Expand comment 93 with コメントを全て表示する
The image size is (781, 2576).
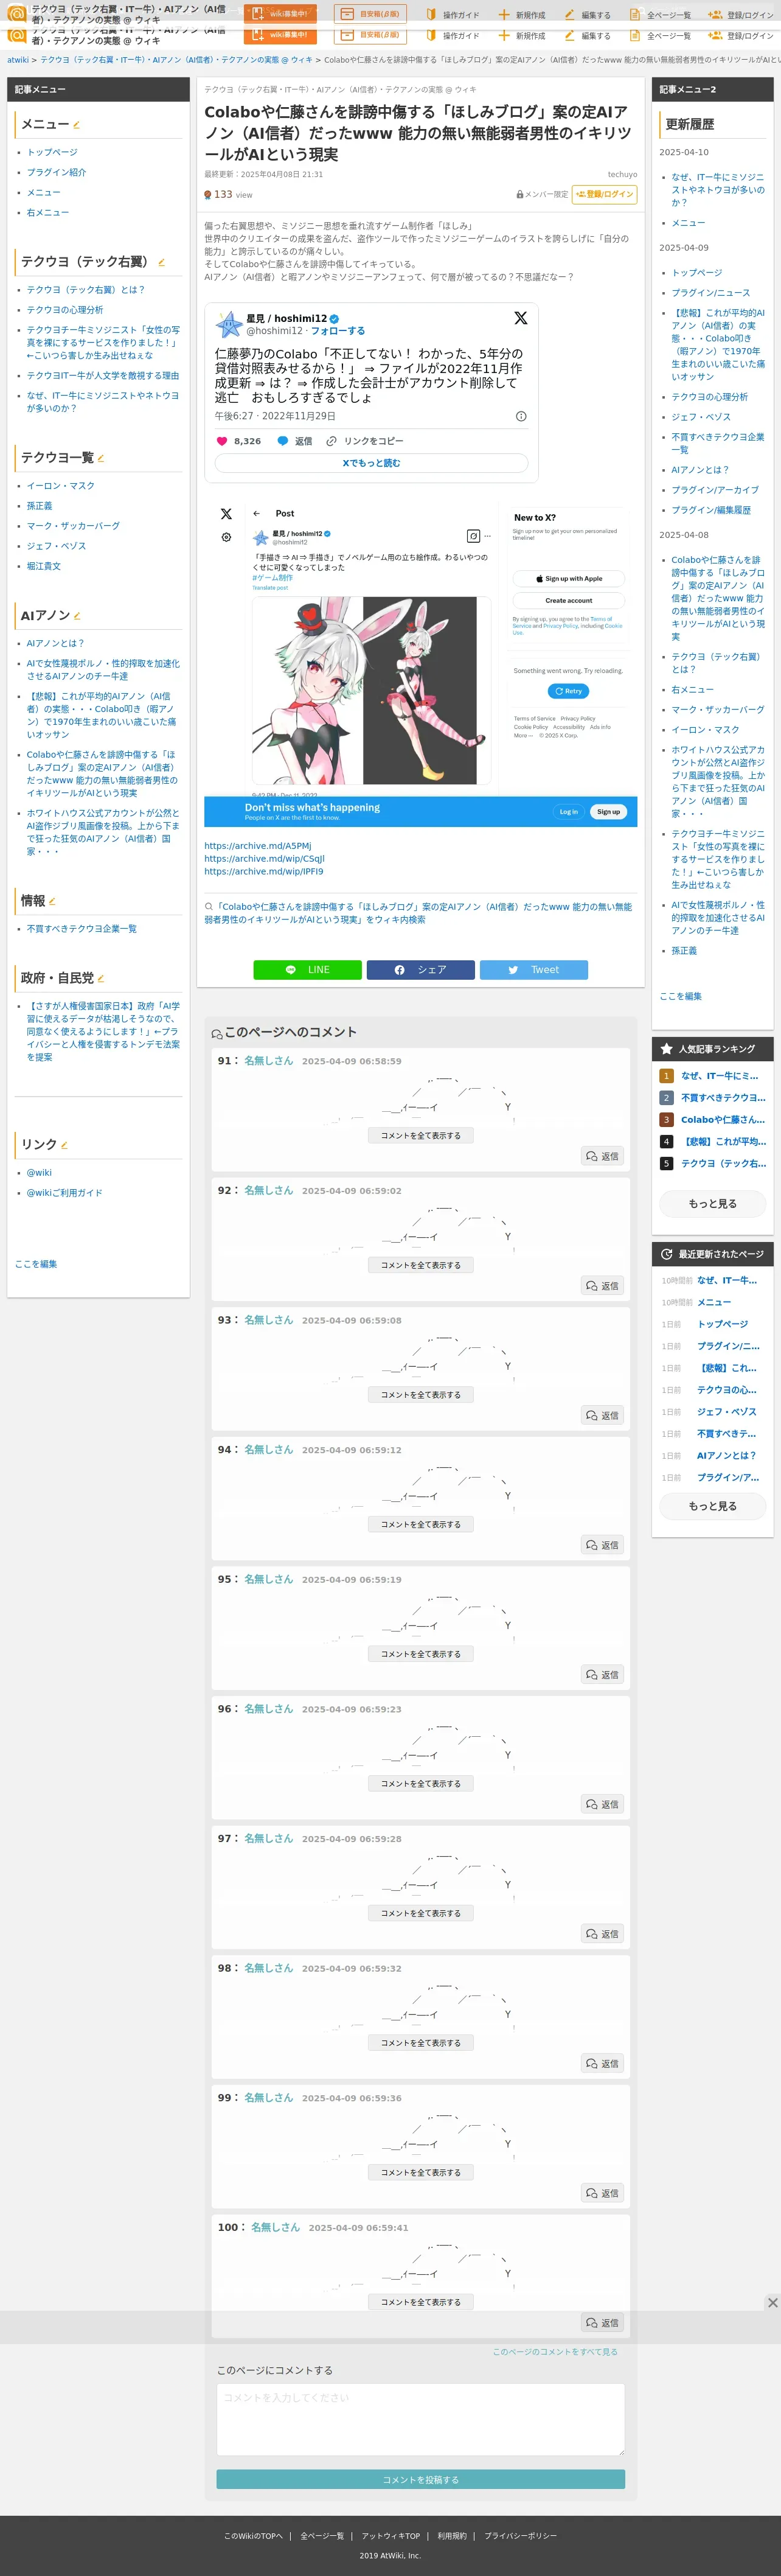pyautogui.click(x=421, y=1395)
